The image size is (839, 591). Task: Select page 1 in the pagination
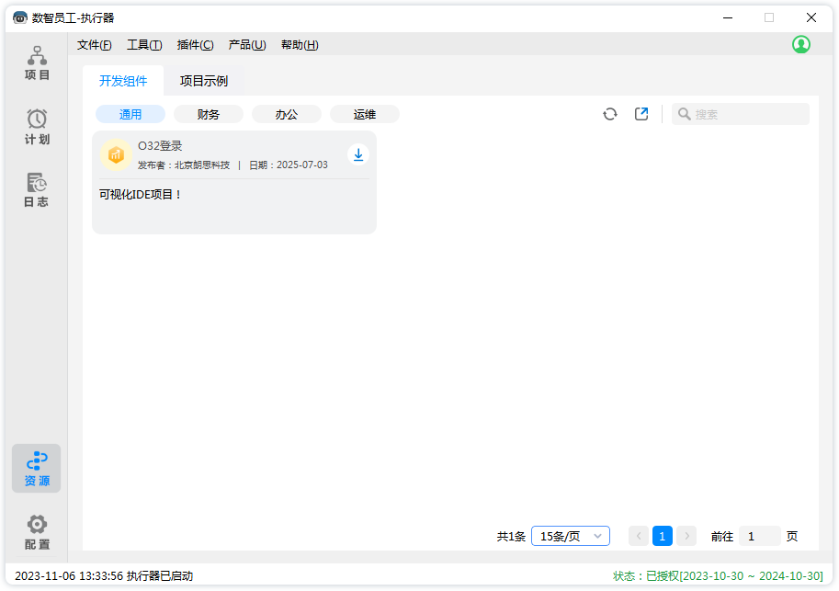point(663,535)
